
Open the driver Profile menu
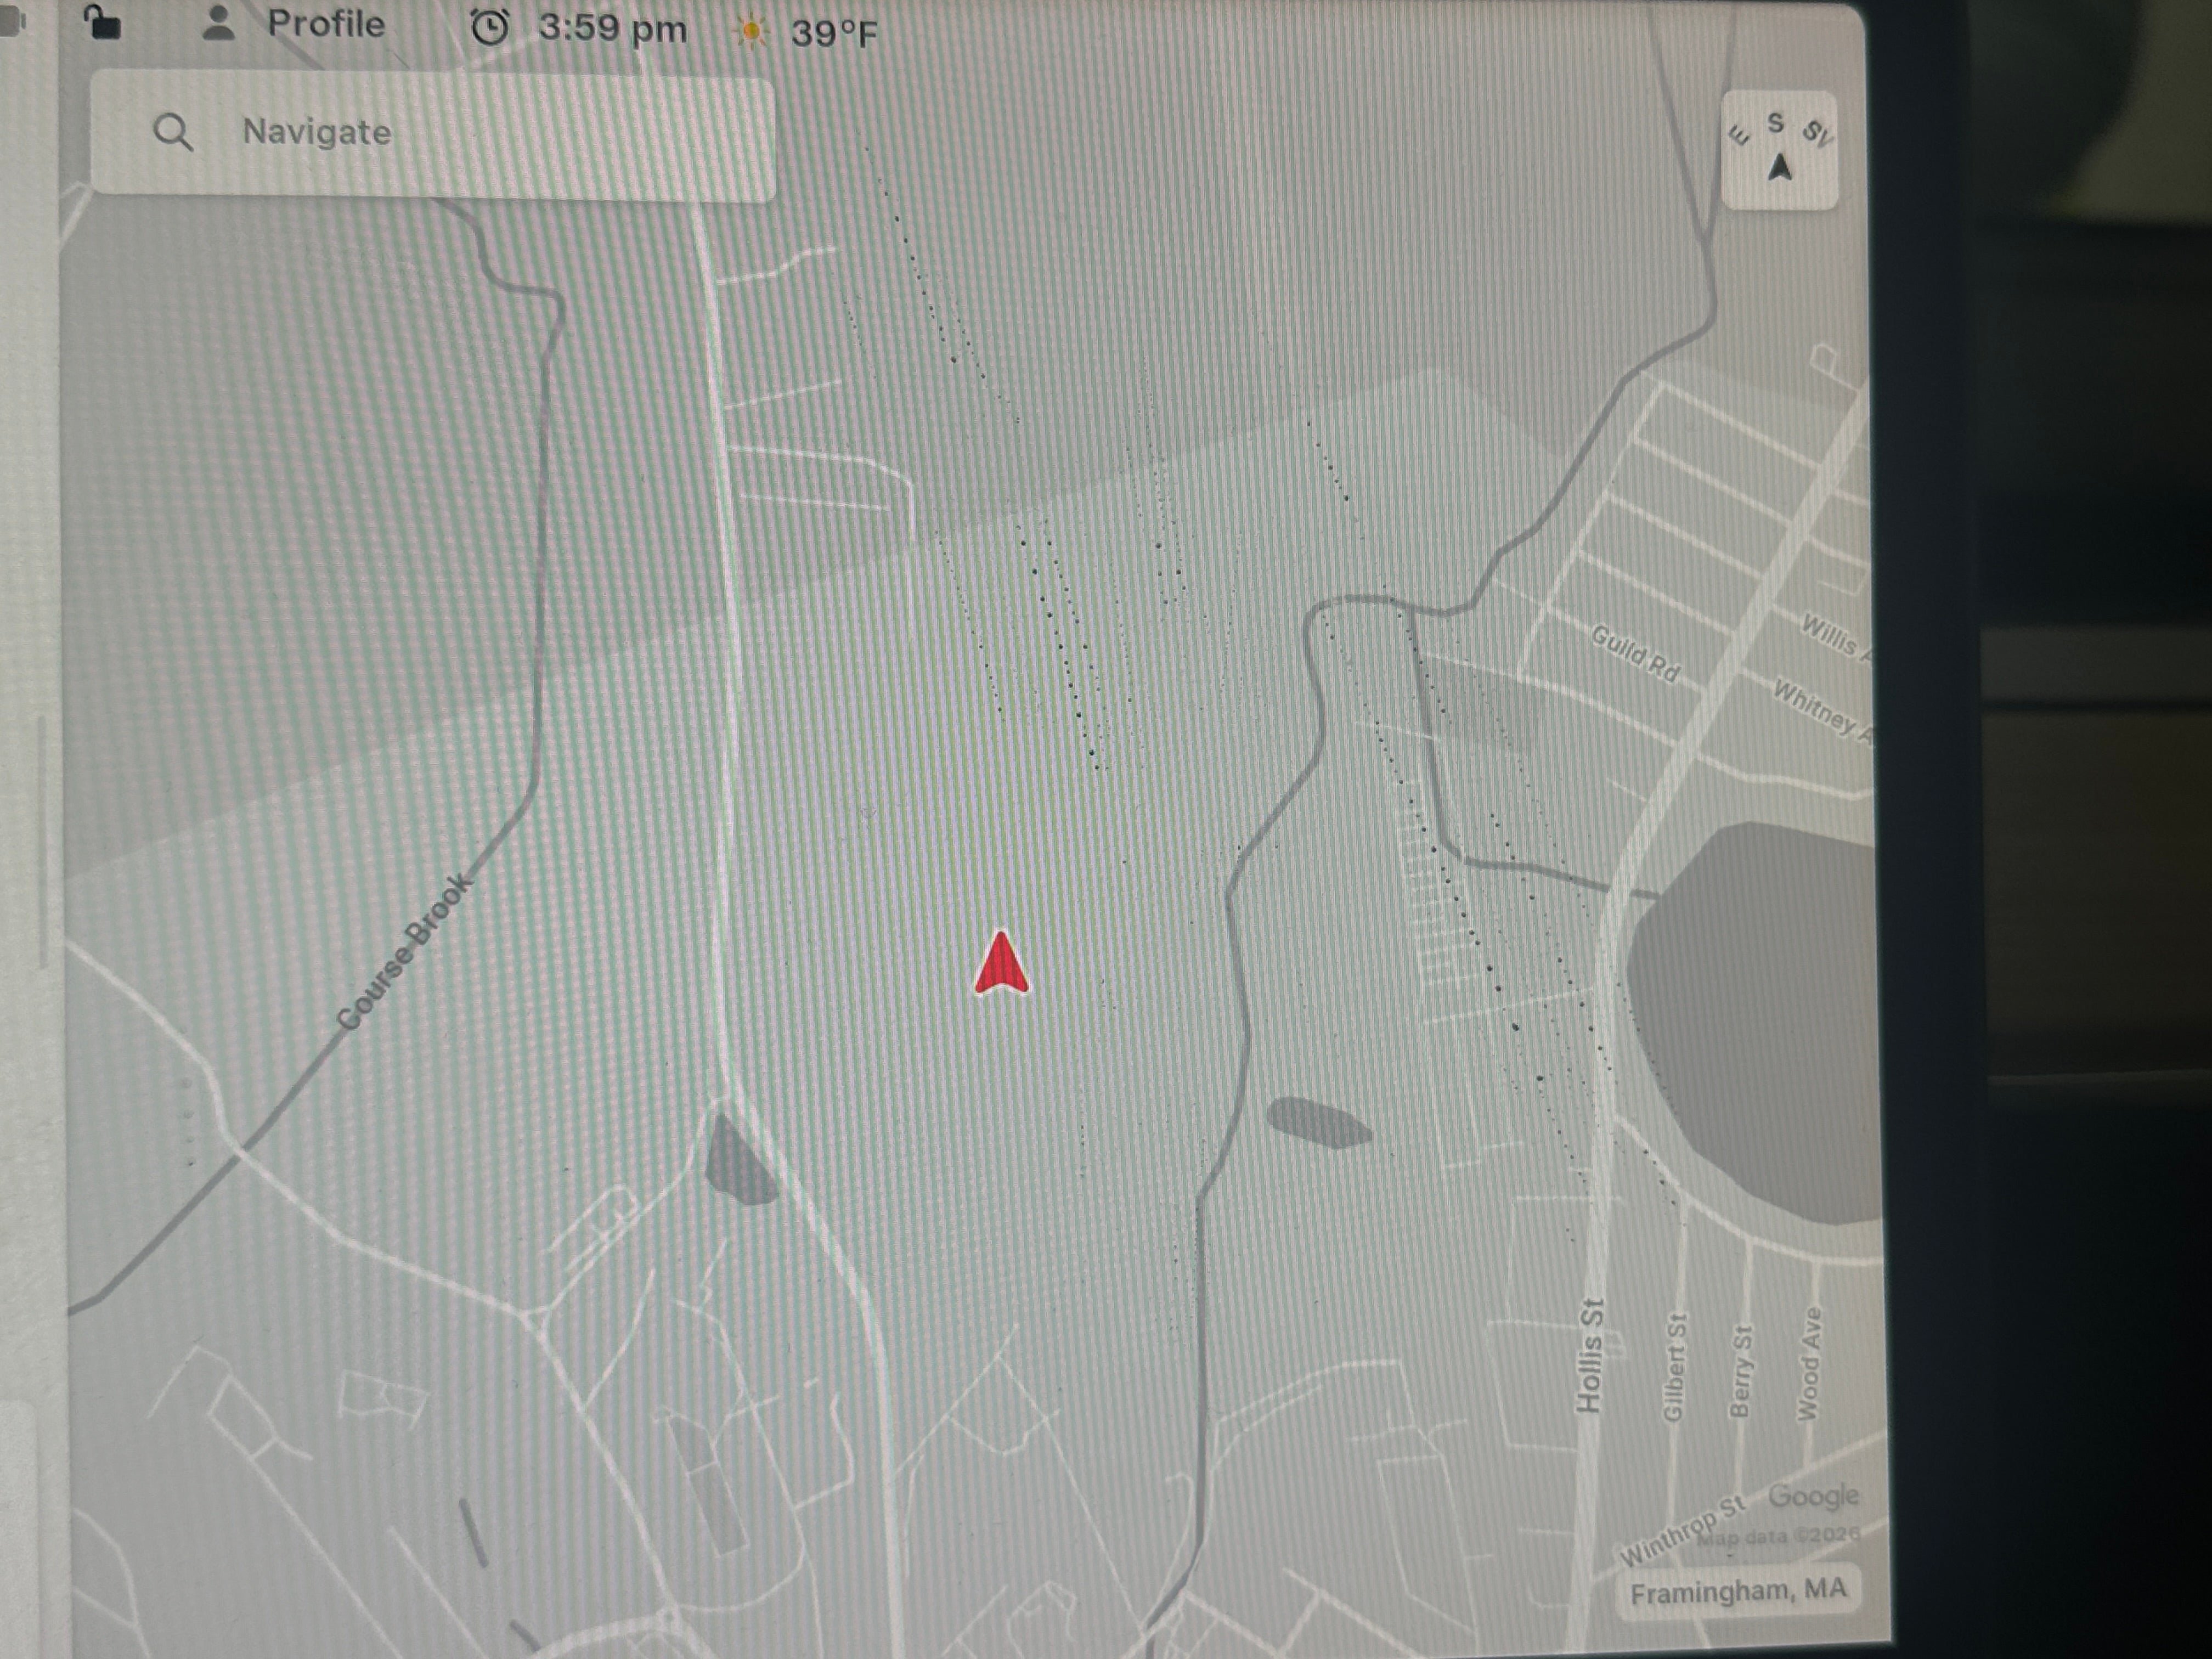(325, 24)
